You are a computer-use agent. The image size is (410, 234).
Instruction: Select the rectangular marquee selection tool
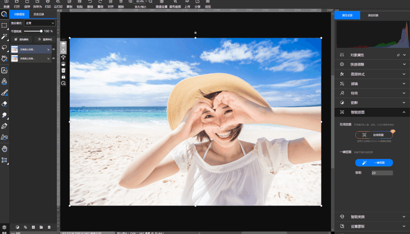pyautogui.click(x=4, y=25)
